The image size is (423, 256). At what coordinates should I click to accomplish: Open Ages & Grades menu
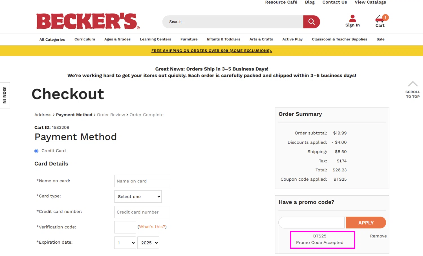coord(117,39)
